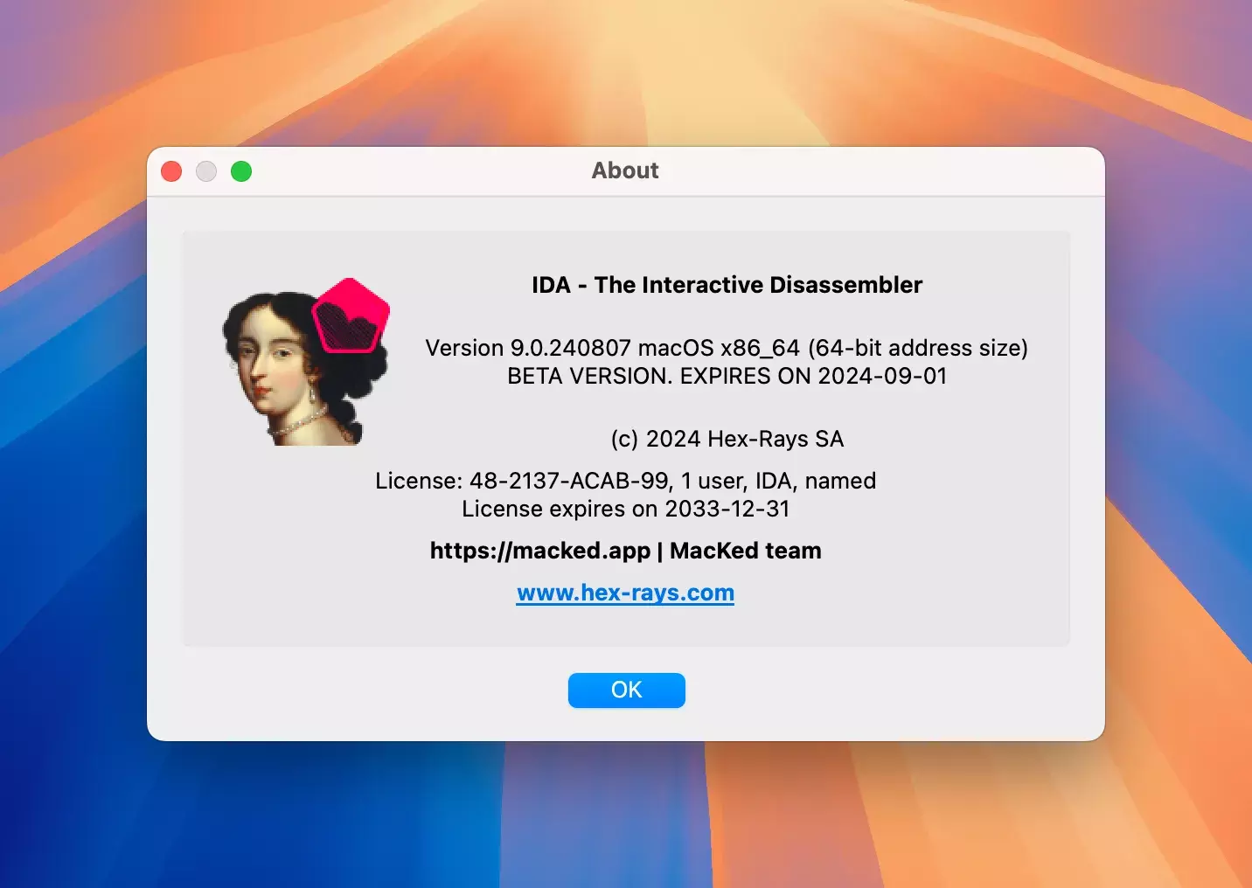Click the "BETA VERSION. EXPIRES ON 2024-09-01" text
Screen dimensions: 1252x888
click(x=727, y=376)
